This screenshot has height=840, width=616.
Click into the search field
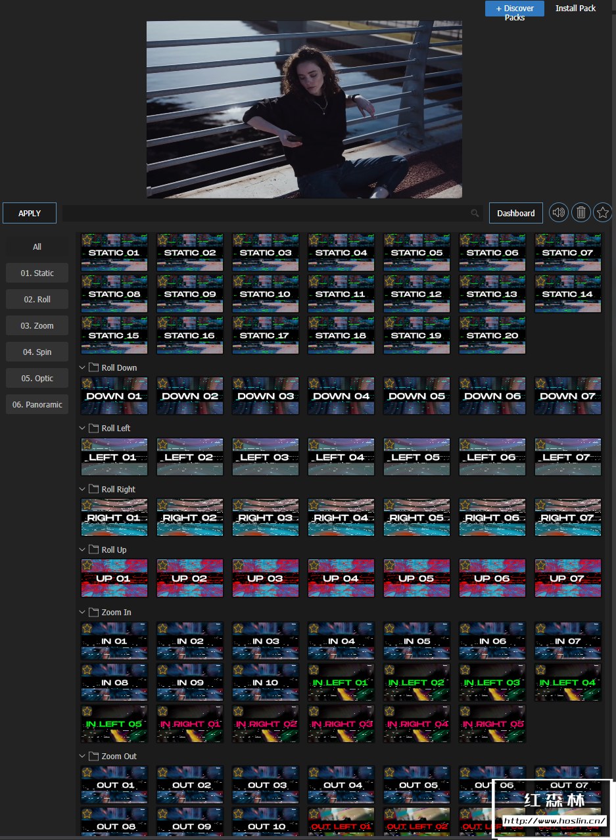click(x=272, y=213)
